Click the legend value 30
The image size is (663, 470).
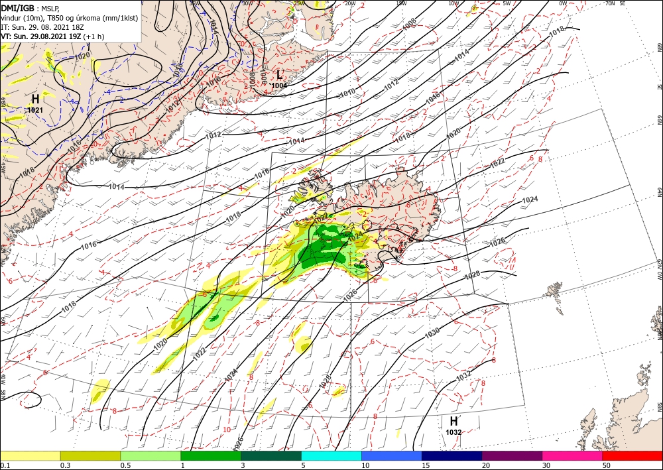pos(546,465)
